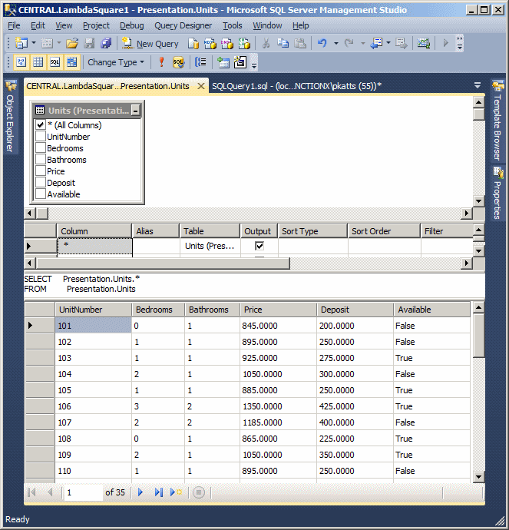The image size is (509, 530).
Task: Click the Add New Derived Table icon
Action: pos(240,62)
